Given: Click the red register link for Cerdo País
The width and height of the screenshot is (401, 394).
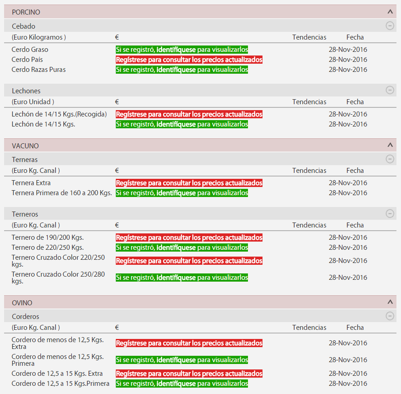Looking at the screenshot, I should (189, 60).
